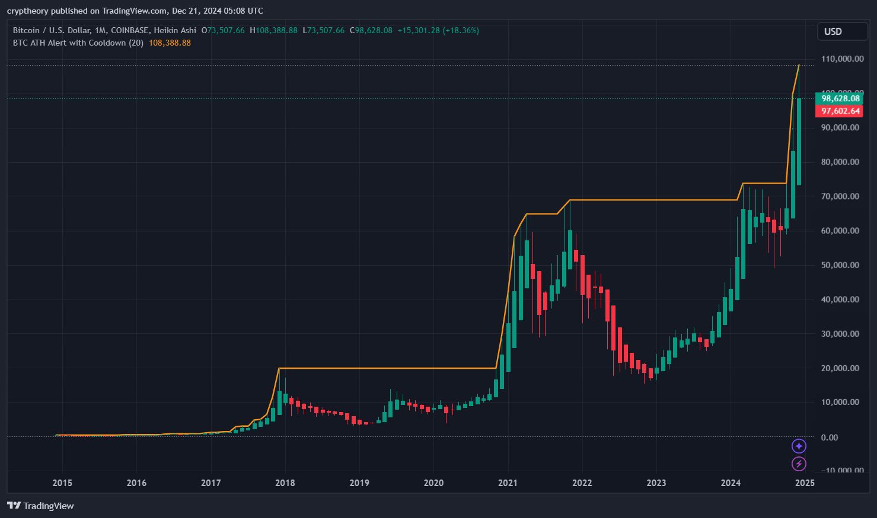
Task: Click the green 98,628.08 price label
Action: pos(840,98)
